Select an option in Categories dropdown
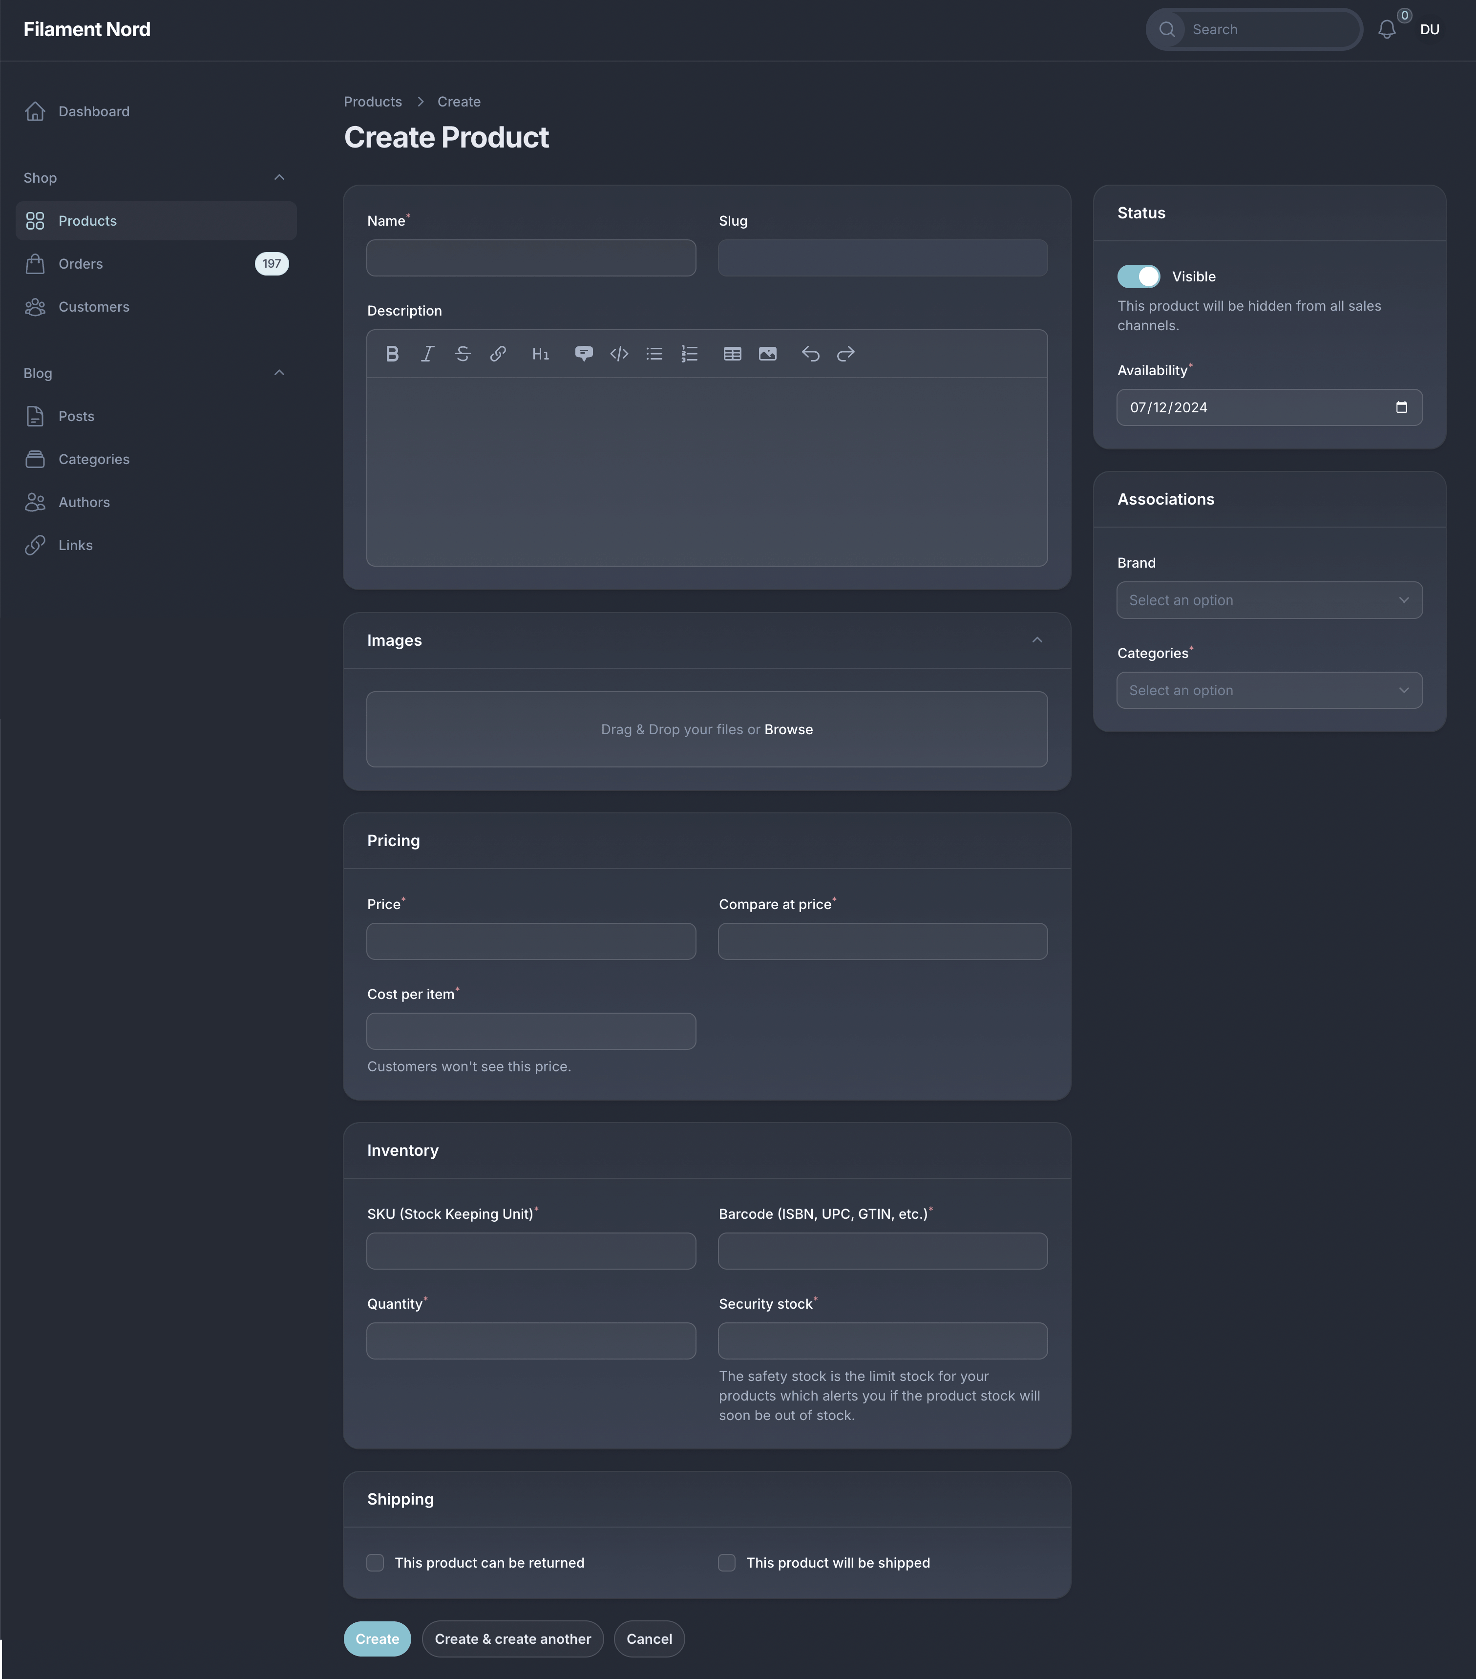This screenshot has height=1679, width=1476. tap(1269, 690)
